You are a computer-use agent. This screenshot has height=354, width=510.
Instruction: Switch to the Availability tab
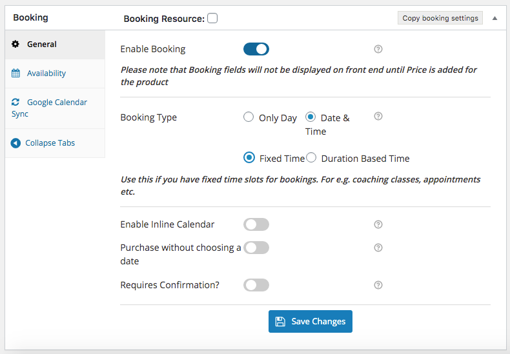pyautogui.click(x=46, y=74)
